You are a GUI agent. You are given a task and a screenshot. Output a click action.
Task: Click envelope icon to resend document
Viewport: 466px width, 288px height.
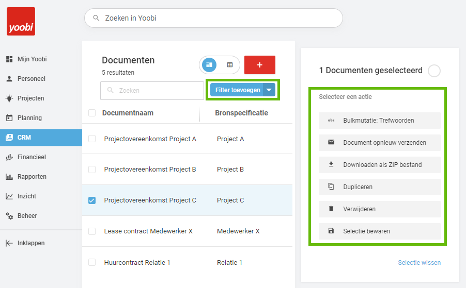pyautogui.click(x=331, y=142)
